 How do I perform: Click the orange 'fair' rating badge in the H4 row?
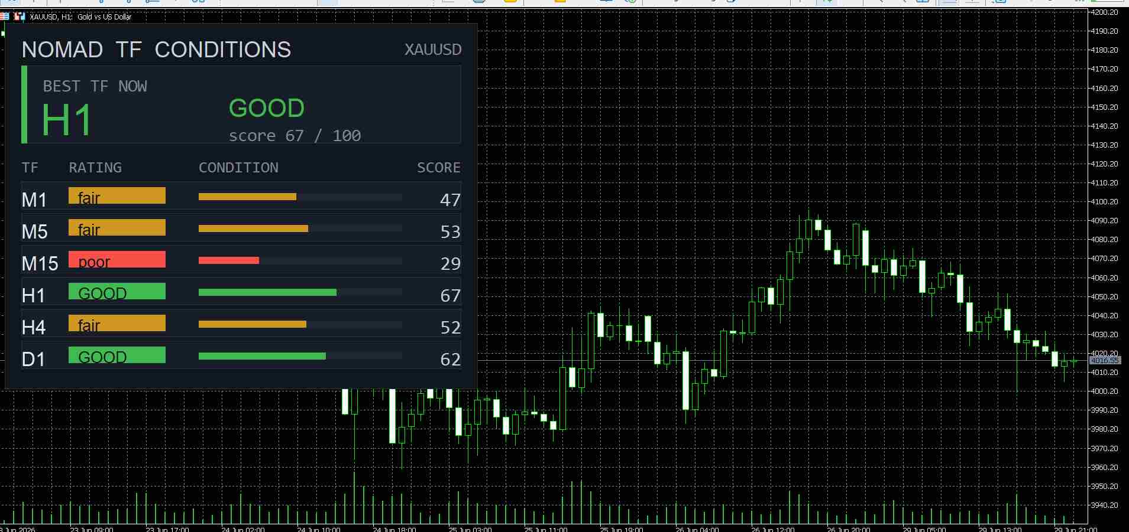coord(117,323)
